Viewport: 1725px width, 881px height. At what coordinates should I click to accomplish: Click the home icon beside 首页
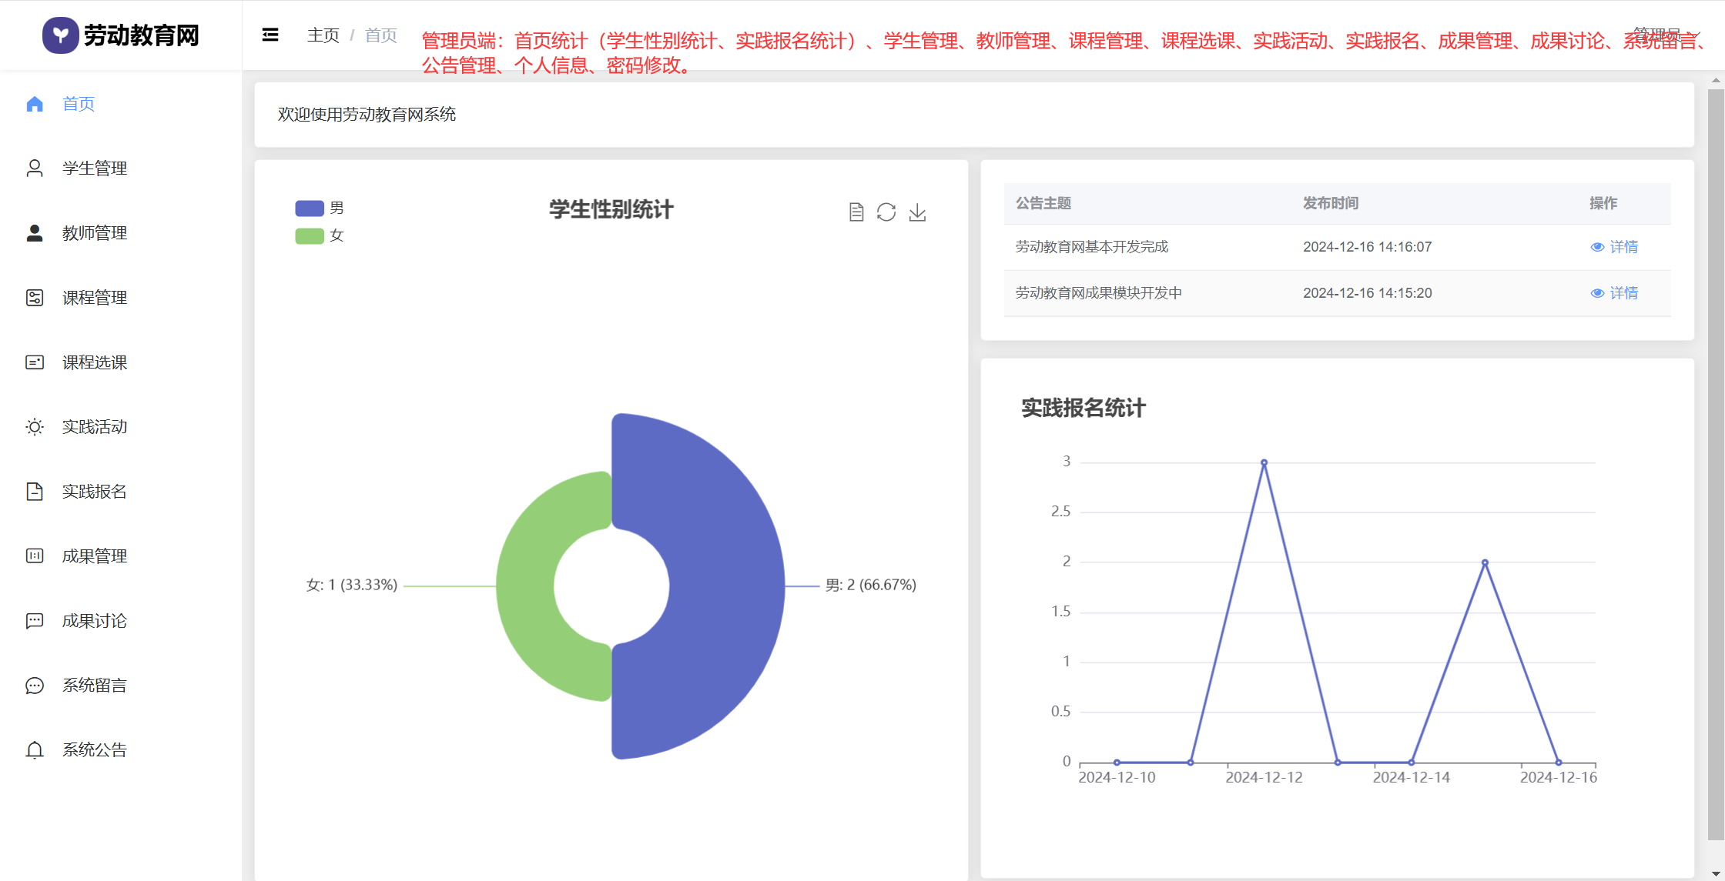35,104
